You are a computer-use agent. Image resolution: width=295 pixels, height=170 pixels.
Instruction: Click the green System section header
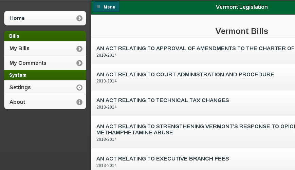point(45,75)
